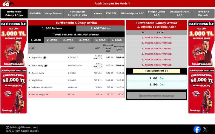Open the Delaware Park ABD tab

click(x=179, y=13)
